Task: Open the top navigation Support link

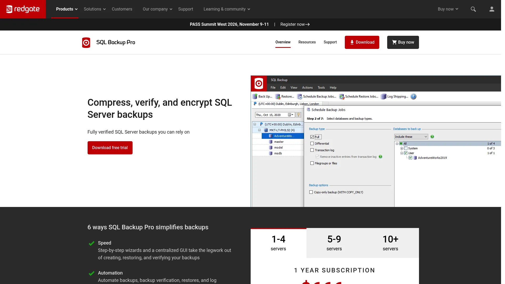Action: point(186,9)
